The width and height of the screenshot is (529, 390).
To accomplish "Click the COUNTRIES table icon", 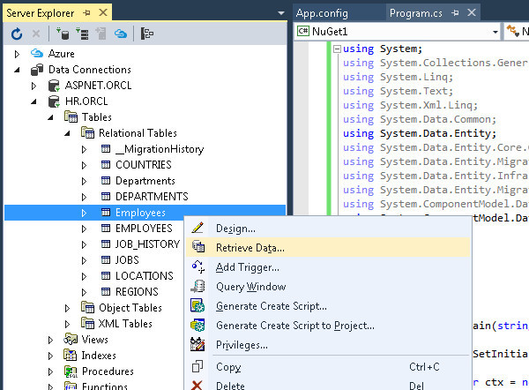I will pos(106,165).
